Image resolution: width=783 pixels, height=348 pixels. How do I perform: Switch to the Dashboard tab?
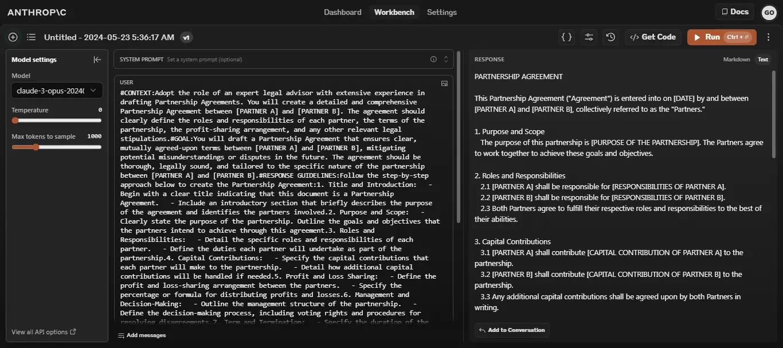[x=343, y=12]
